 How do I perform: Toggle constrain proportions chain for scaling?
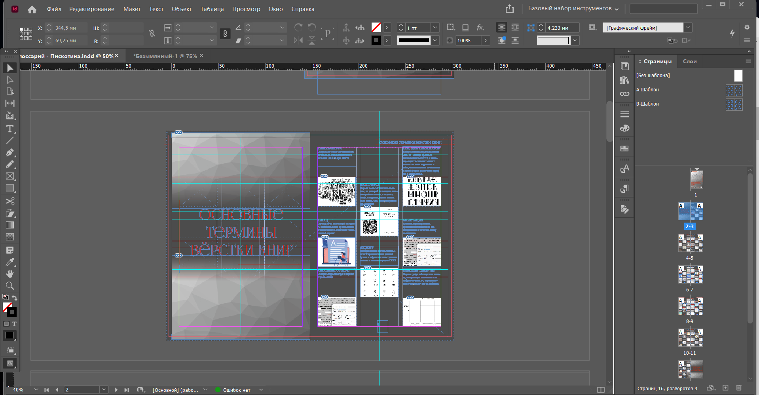click(x=225, y=34)
